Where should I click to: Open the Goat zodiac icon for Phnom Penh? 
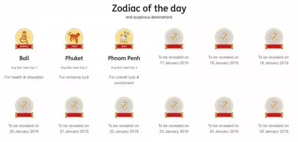[x=124, y=39]
